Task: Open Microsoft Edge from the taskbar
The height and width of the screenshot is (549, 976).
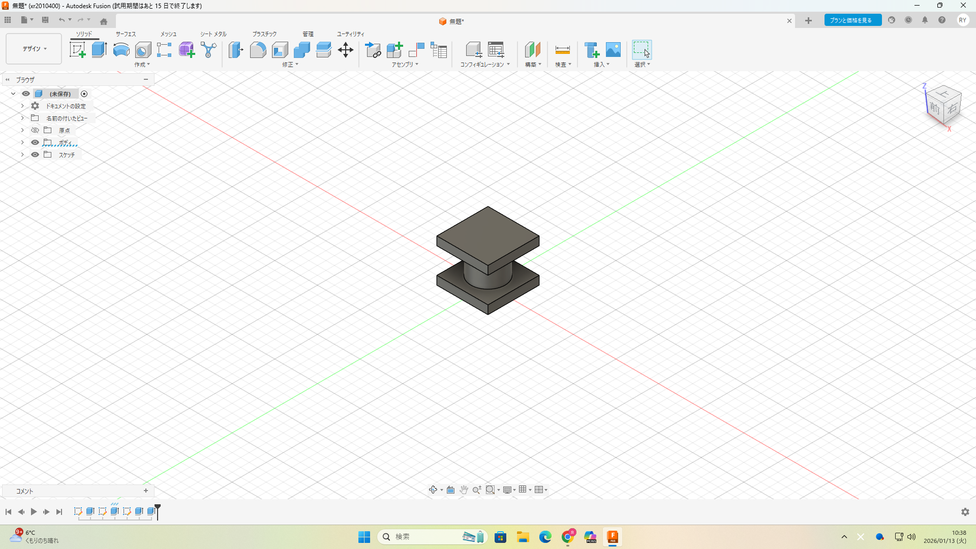Action: tap(545, 537)
